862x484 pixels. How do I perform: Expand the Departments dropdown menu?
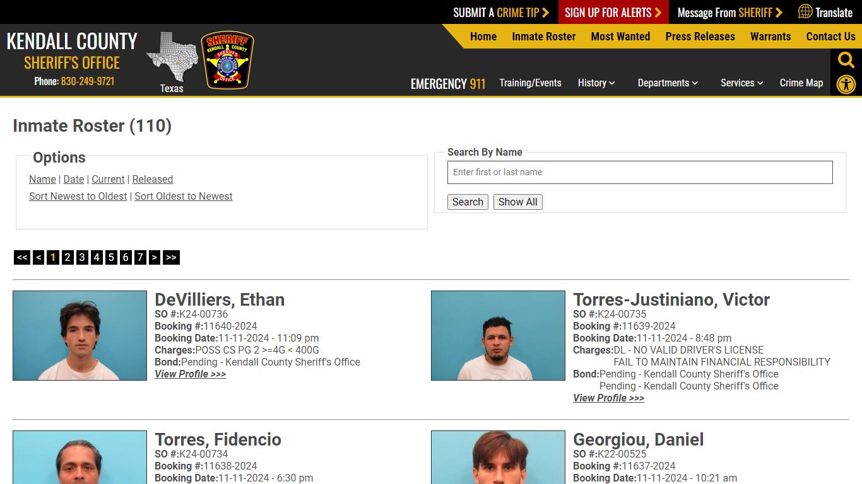pos(668,83)
